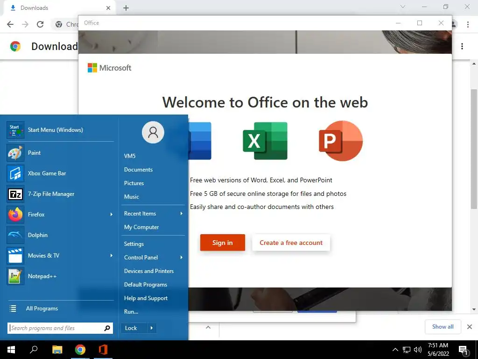Image resolution: width=478 pixels, height=359 pixels.
Task: Open network status in system tray
Action: (x=407, y=350)
